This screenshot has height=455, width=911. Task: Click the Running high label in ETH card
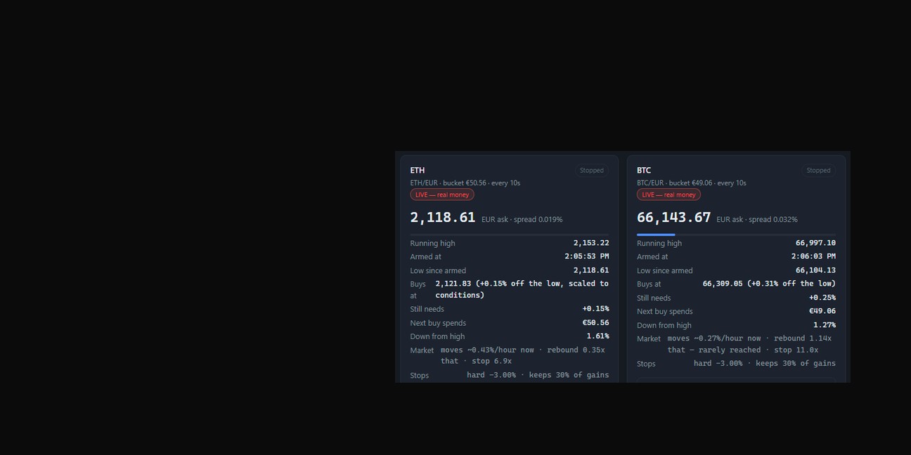tap(432, 243)
